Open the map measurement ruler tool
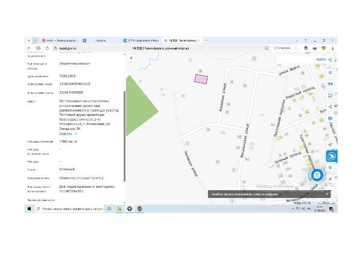The image size is (362, 256). point(330,84)
